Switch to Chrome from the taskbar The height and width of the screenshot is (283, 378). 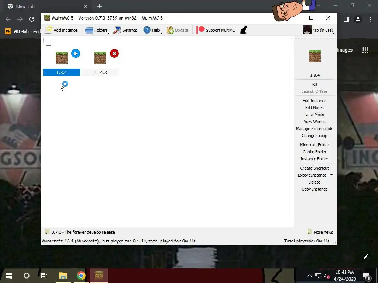(x=81, y=276)
